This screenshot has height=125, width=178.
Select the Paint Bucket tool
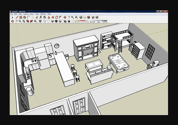(x=44, y=17)
